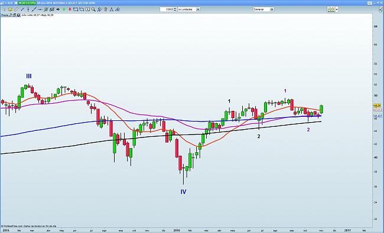This screenshot has height=233, width=384.
Task: Select the Fibonacci retracement tool
Action: (x=46, y=9)
